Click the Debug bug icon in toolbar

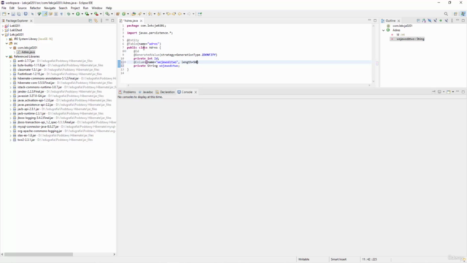click(x=69, y=14)
